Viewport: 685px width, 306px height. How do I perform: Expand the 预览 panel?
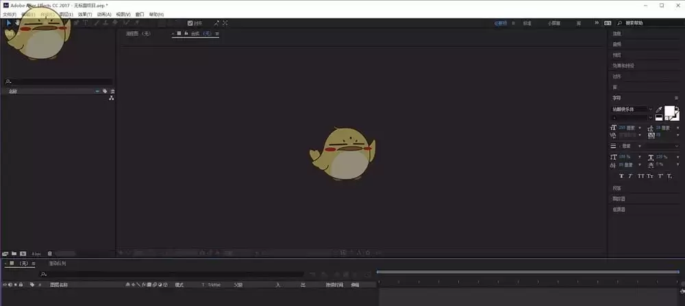[x=616, y=55]
